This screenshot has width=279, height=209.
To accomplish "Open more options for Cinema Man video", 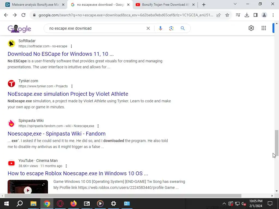I will click(66, 166).
